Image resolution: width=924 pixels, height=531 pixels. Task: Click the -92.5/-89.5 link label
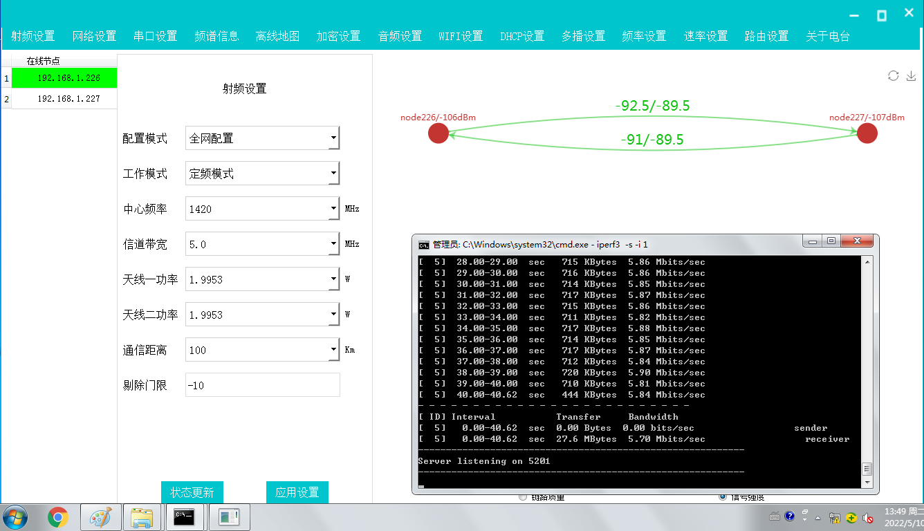(x=652, y=106)
